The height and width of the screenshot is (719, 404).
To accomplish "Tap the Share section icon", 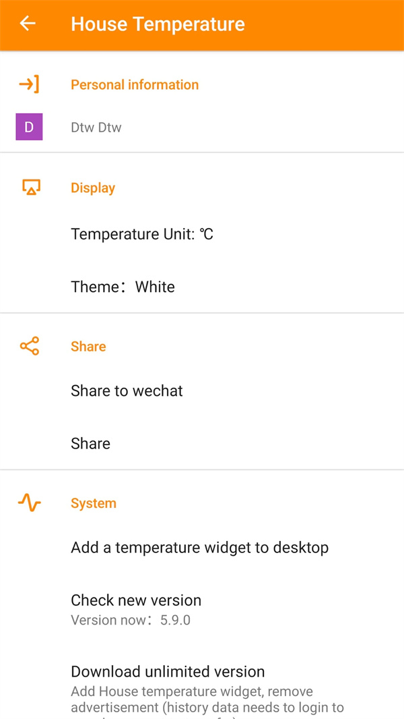I will click(30, 347).
